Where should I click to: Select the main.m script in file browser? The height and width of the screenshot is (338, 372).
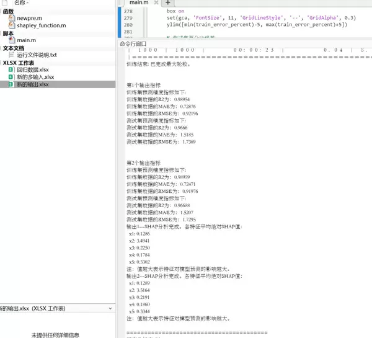[27, 40]
